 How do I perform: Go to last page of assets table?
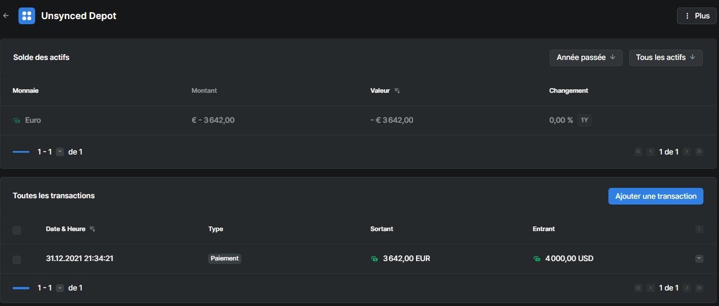click(x=699, y=152)
